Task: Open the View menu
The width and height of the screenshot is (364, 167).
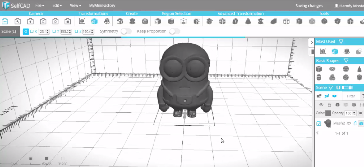Action: tap(75, 5)
